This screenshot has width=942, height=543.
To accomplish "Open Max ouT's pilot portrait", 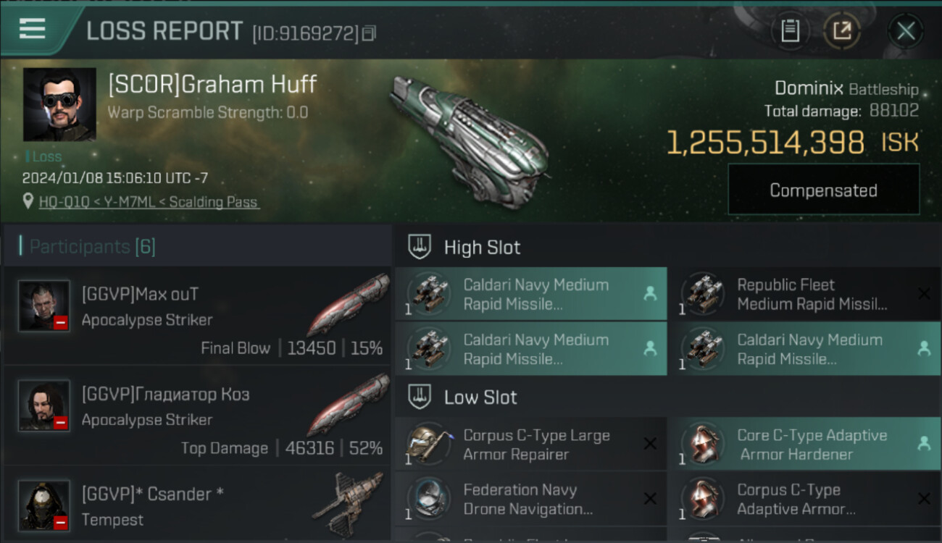I will pos(44,306).
